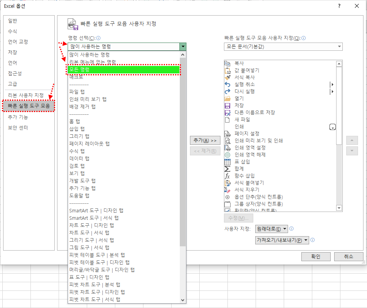Click the info icon next to 원래대로 button
This screenshot has width=367, height=308.
click(x=292, y=229)
